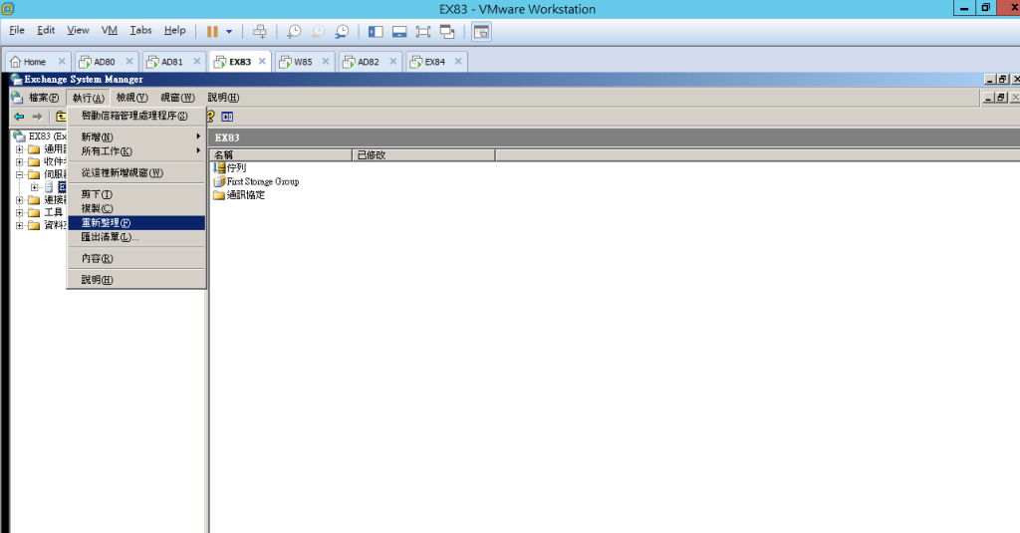This screenshot has width=1020, height=533.
Task: Switch to the AD80 VM tab
Action: point(104,62)
